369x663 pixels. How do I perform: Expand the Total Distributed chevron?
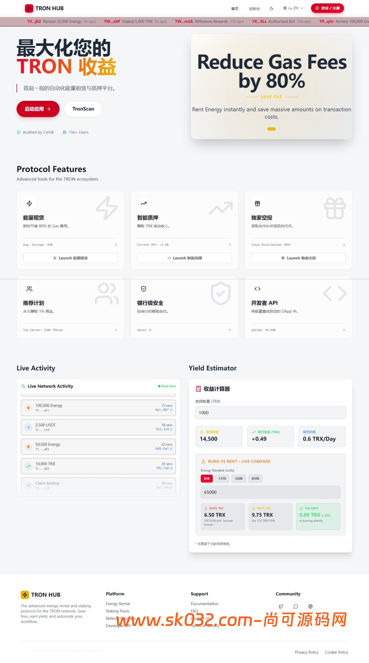point(344,245)
